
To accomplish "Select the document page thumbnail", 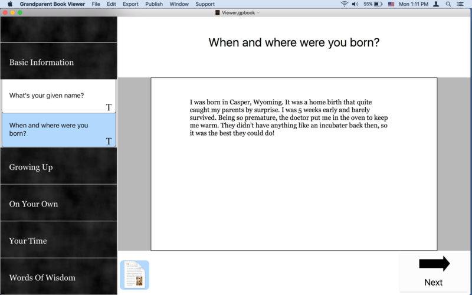I will coord(135,275).
